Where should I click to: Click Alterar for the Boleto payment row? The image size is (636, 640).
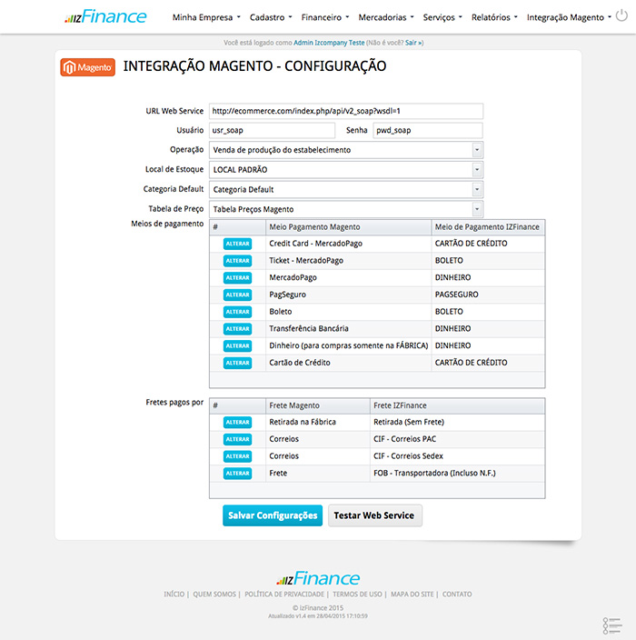[237, 312]
